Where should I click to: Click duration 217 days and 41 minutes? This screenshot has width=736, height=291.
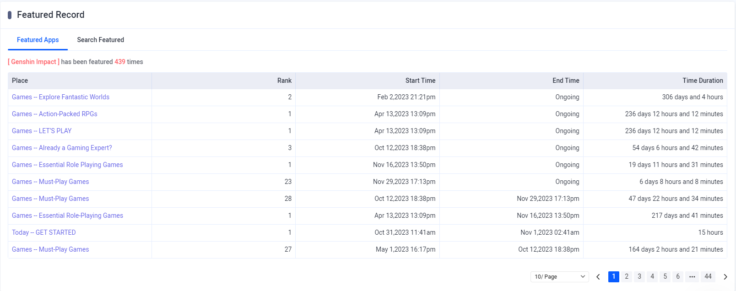click(x=687, y=216)
